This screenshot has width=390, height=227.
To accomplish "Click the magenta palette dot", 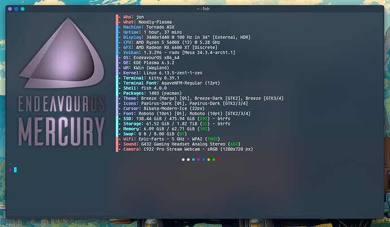I will click(x=198, y=160).
